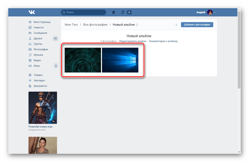
Task: Click the Андрей profile avatar
Action: point(210,12)
